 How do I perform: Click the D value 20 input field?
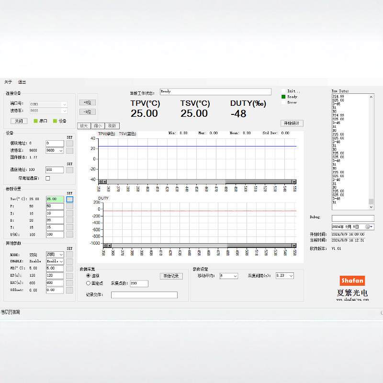(55, 220)
